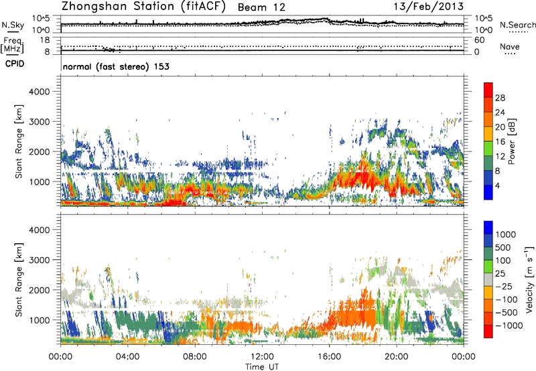Click the title 'Zhongshan Station (fitACF)'

pos(143,7)
